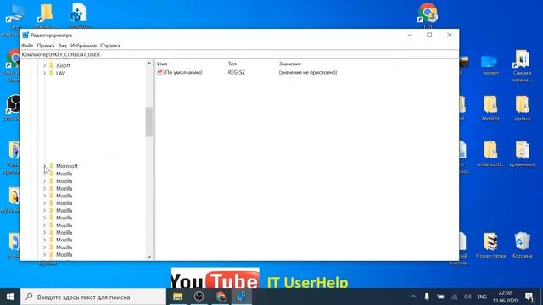Click the REG_SZ type cell
This screenshot has width=543, height=305.
pyautogui.click(x=237, y=72)
